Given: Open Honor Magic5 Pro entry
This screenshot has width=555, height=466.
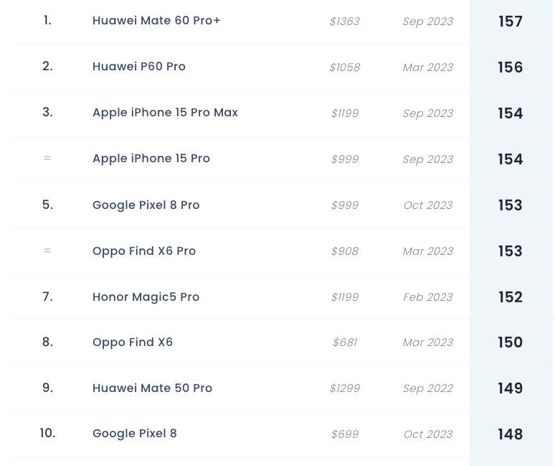Looking at the screenshot, I should [146, 297].
